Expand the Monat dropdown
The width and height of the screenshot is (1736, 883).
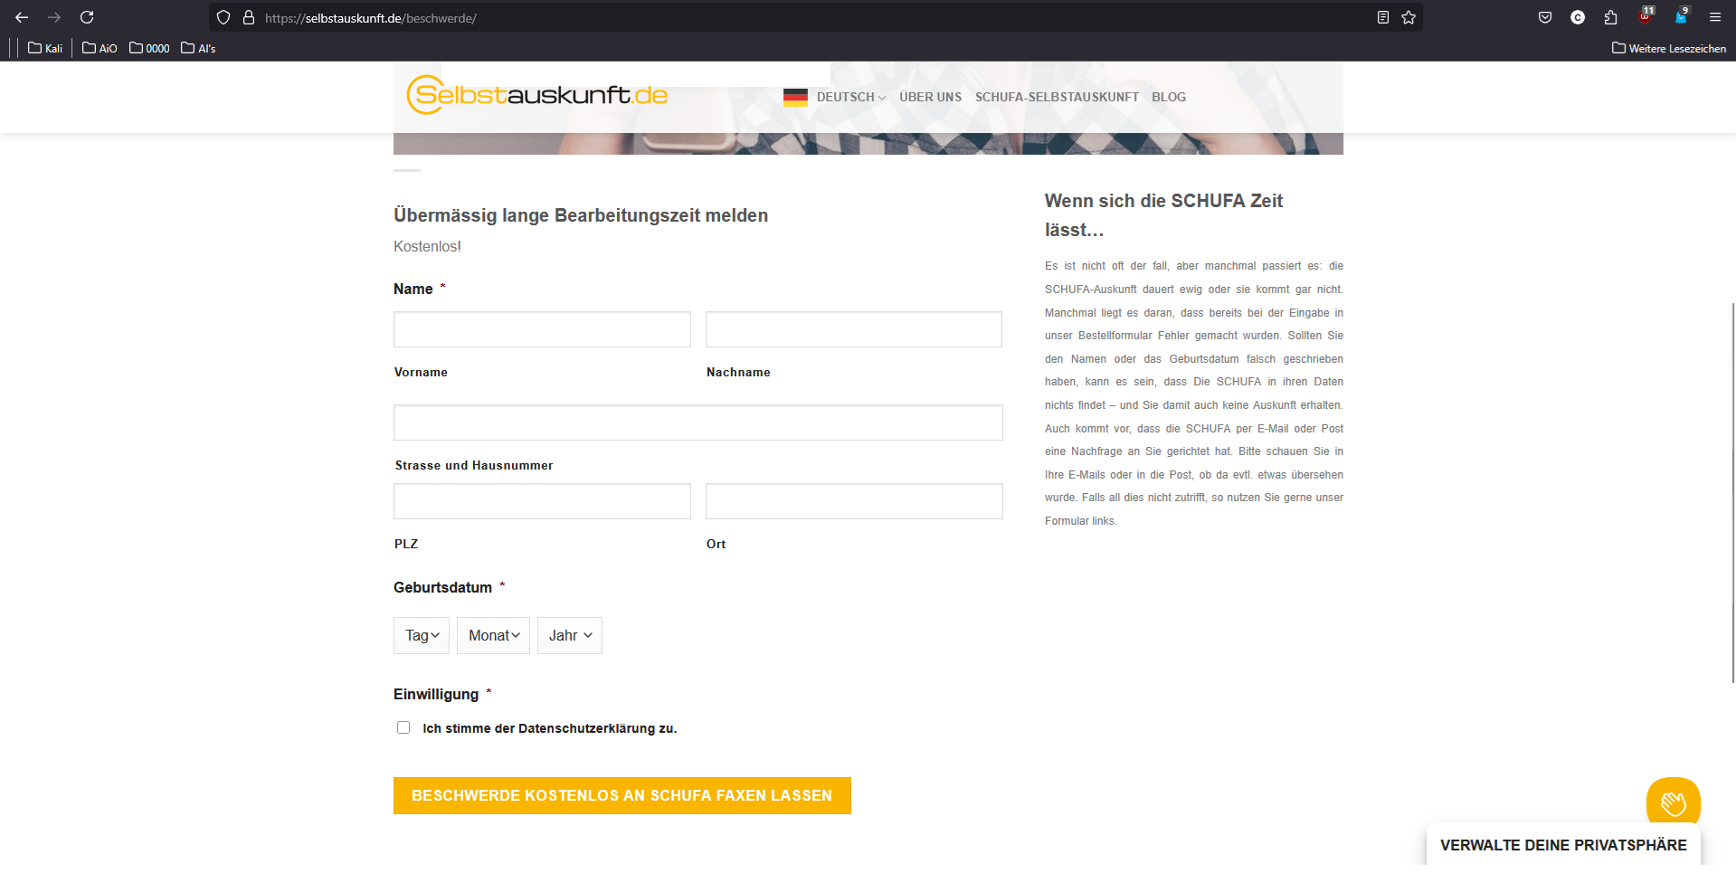493,635
